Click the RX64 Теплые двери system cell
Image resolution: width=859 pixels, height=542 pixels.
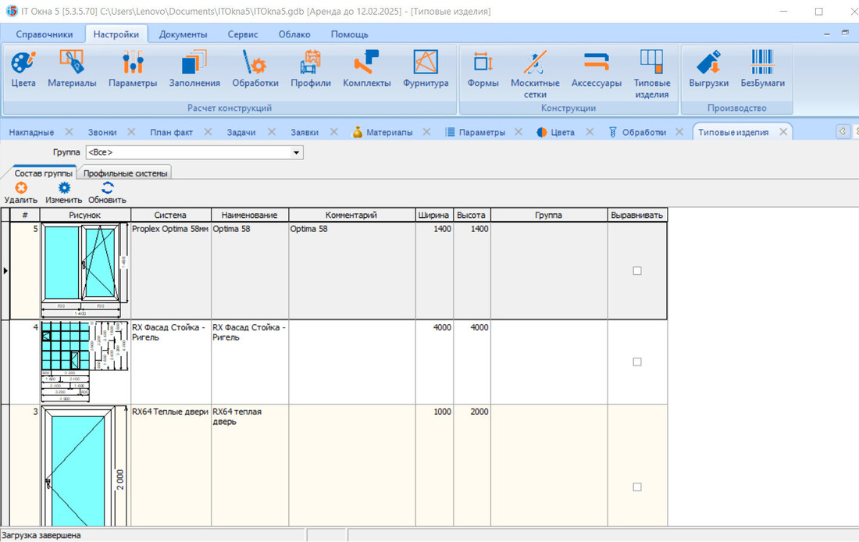pos(171,465)
